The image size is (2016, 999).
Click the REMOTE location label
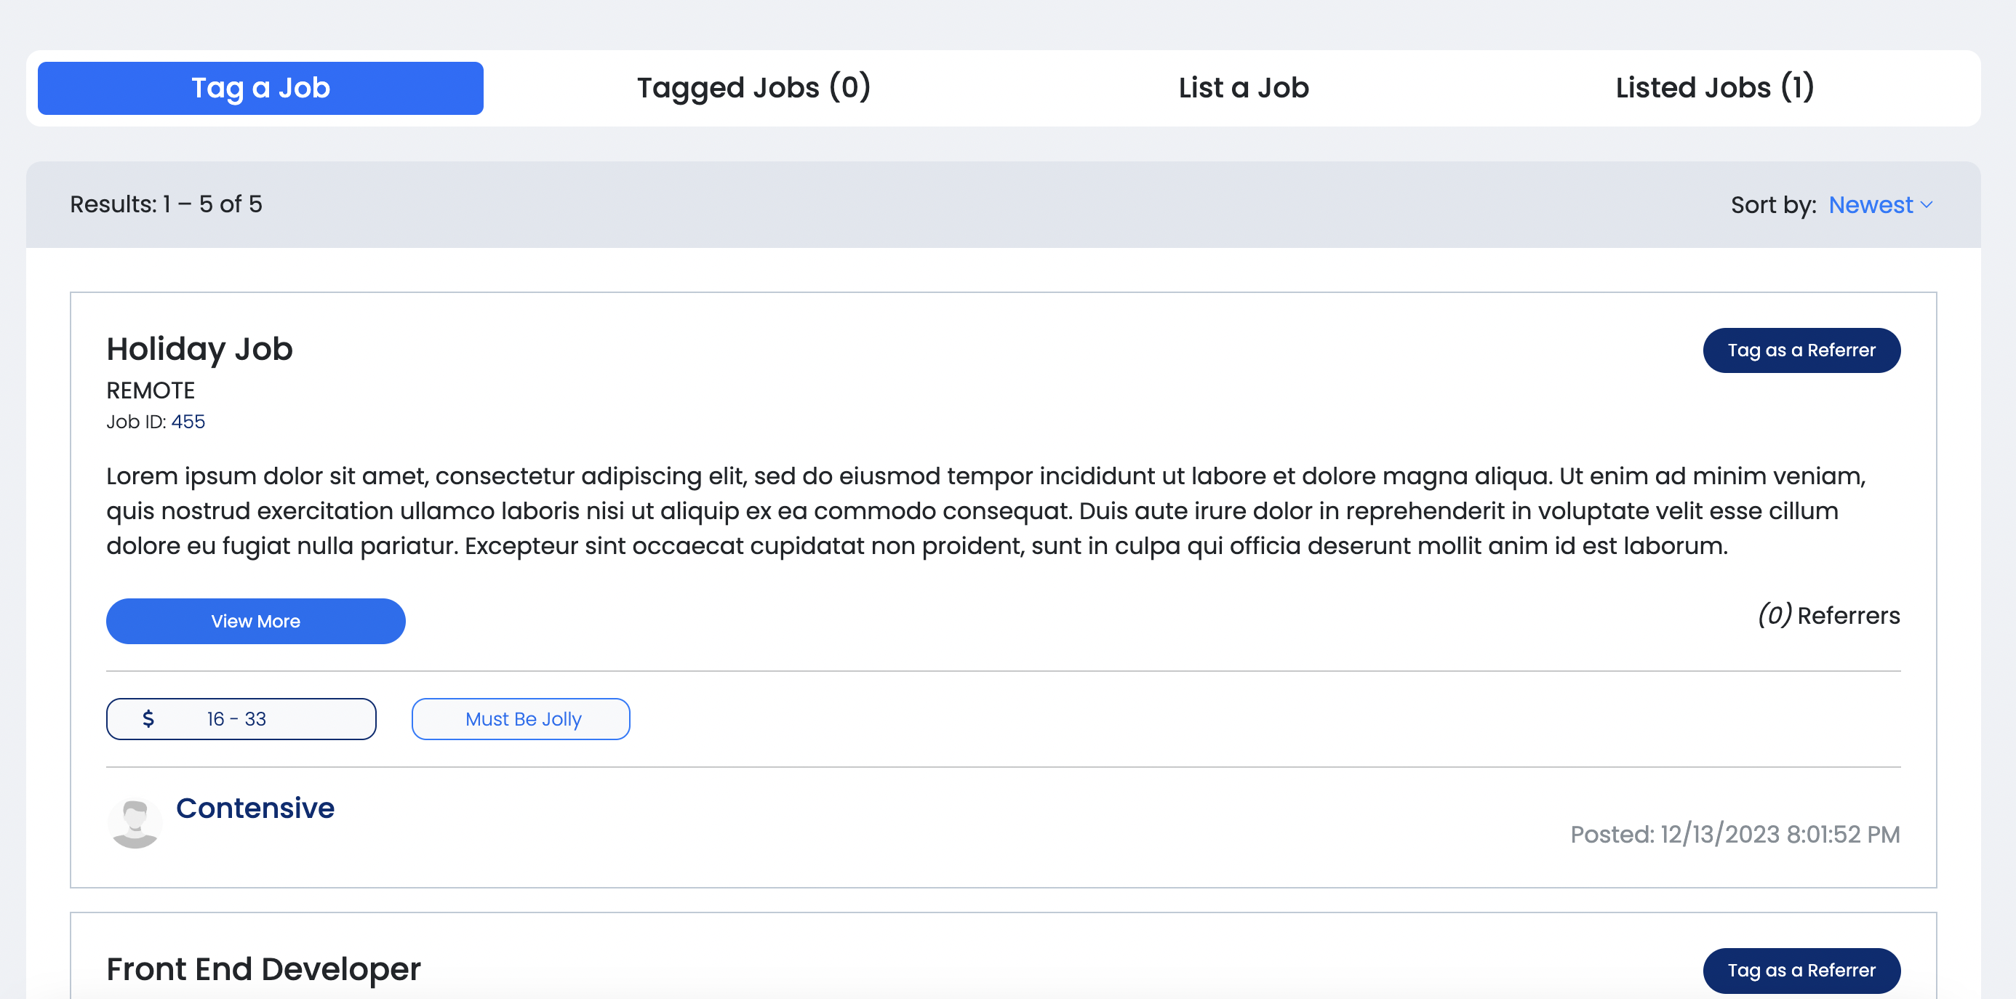(151, 390)
